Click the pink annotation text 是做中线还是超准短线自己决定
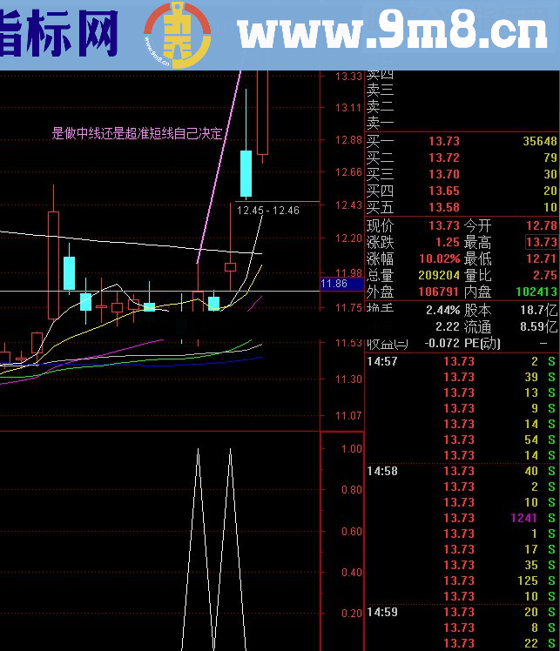Image resolution: width=560 pixels, height=651 pixels. click(137, 133)
